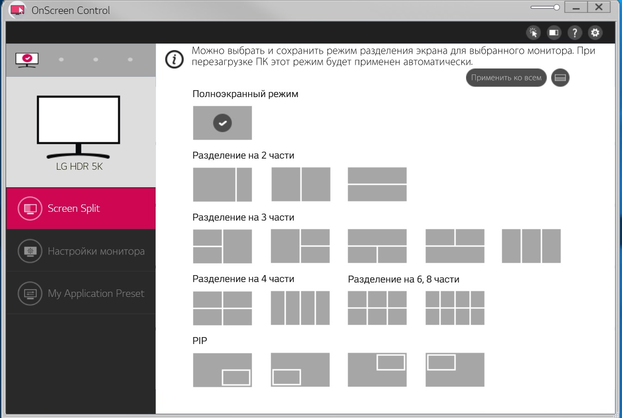Open My Application Preset section
This screenshot has height=418, width=622.
pos(81,294)
